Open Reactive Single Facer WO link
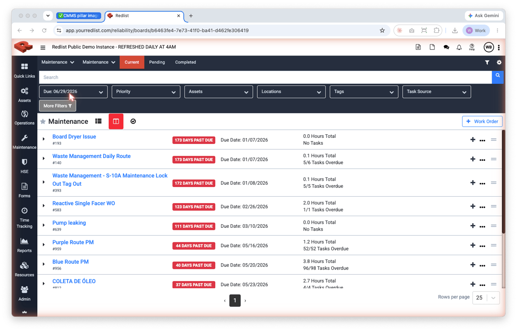 [84, 203]
